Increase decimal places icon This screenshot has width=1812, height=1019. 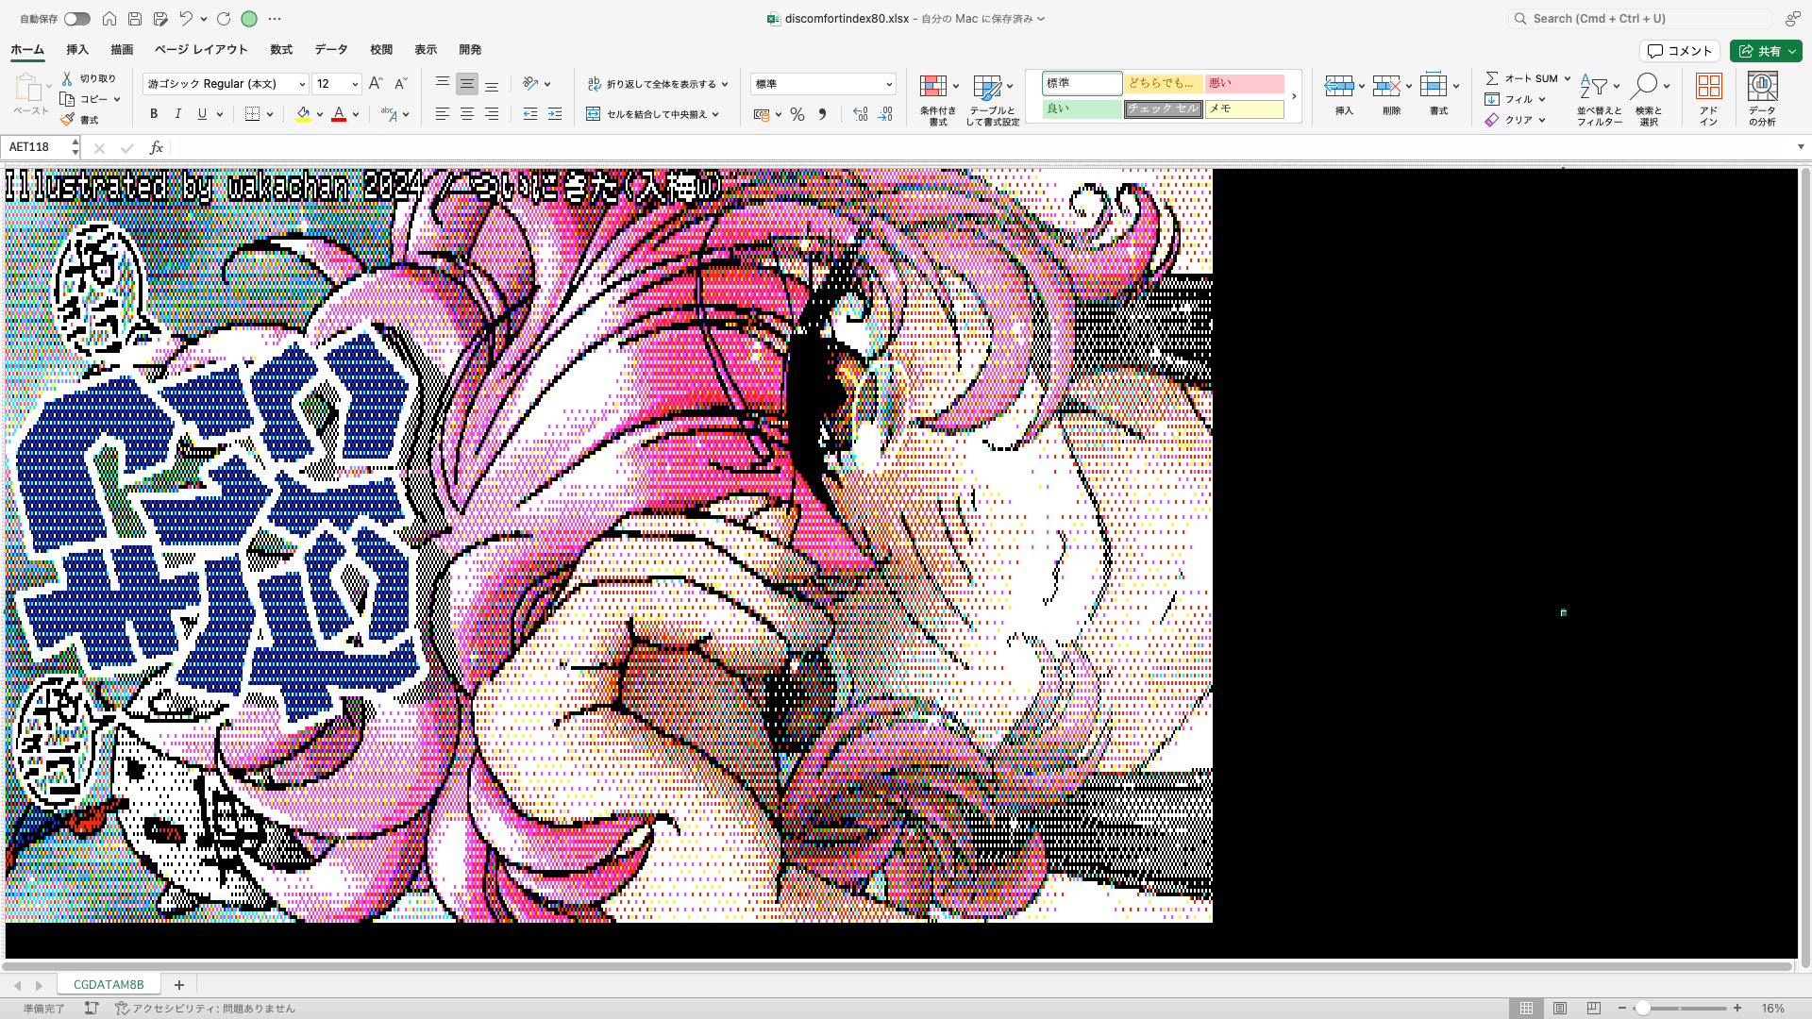(x=860, y=114)
